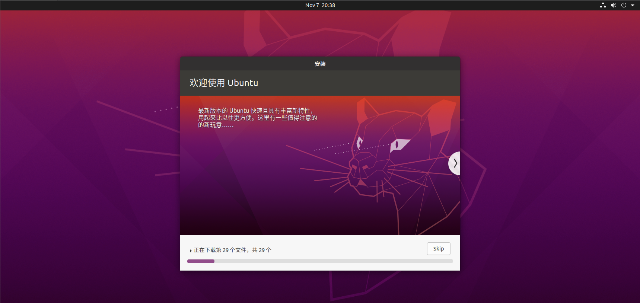The image size is (640, 303).
Task: Open the volume speaker icon
Action: 613,5
